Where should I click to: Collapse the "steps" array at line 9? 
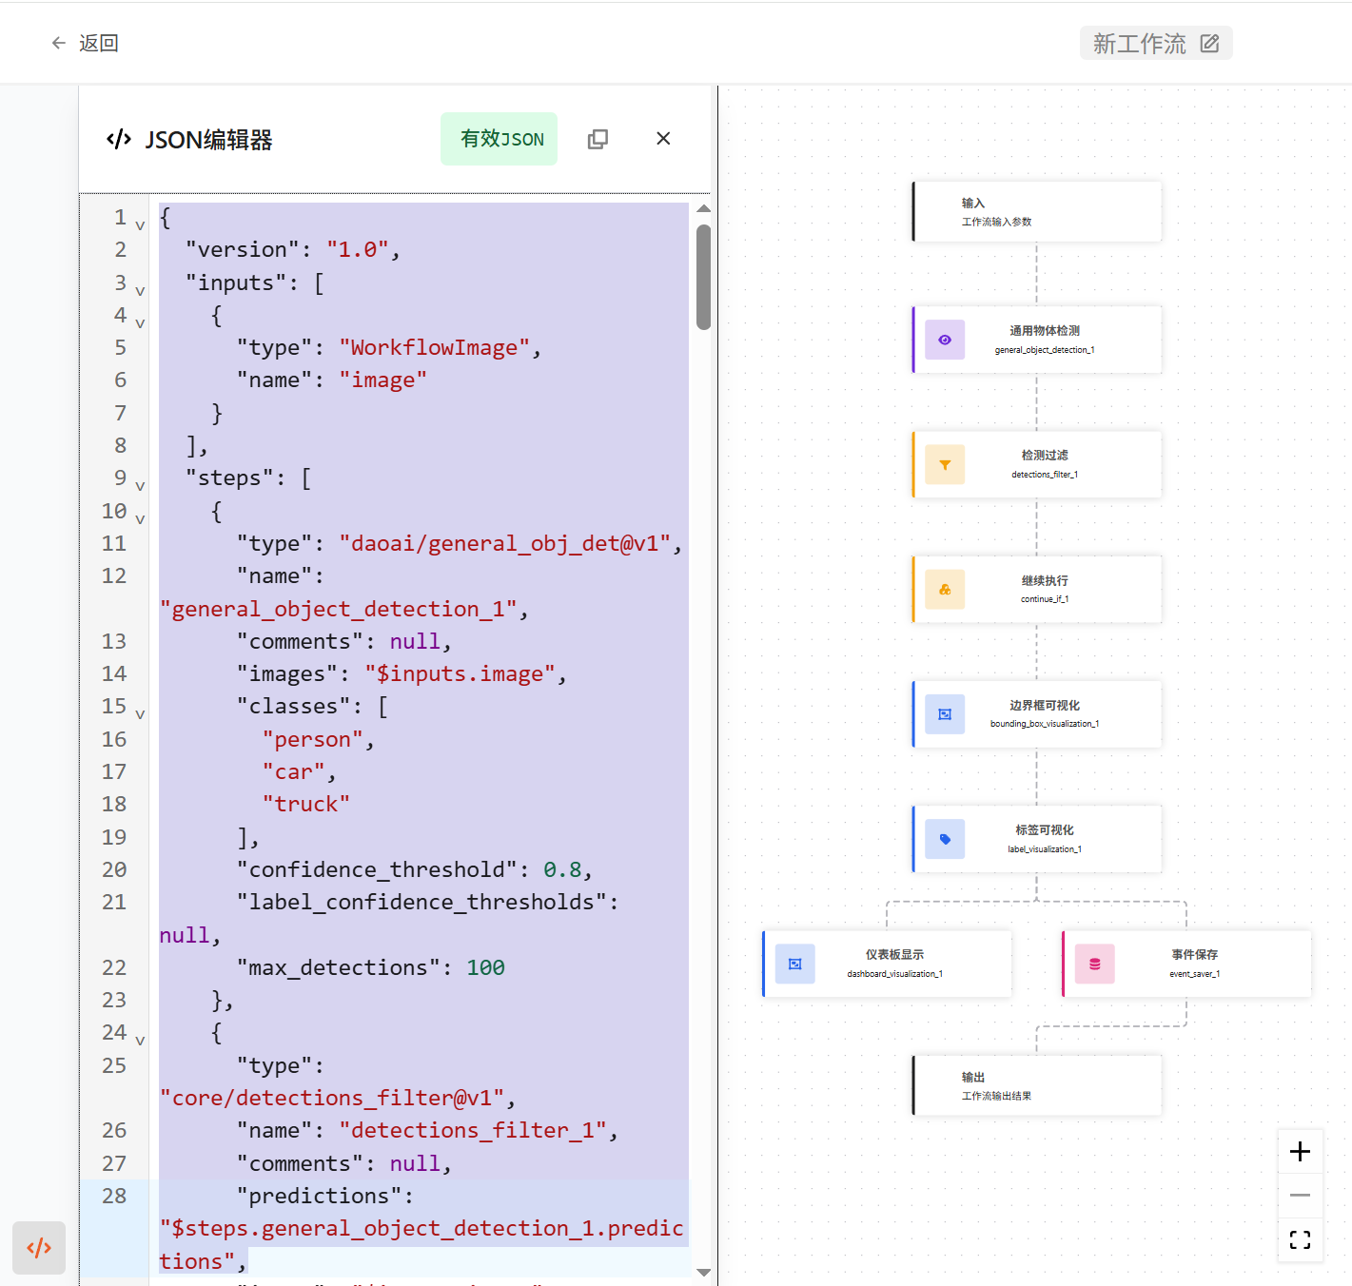[x=140, y=486]
